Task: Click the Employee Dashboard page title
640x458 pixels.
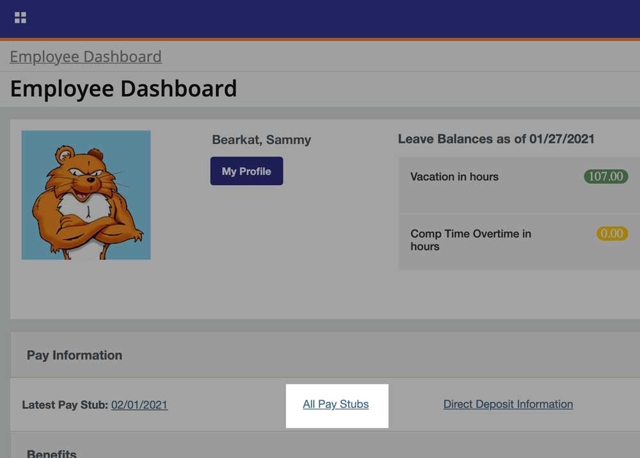Action: click(x=123, y=88)
